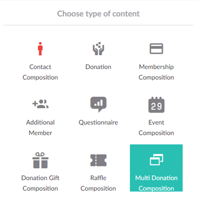Screen dimensions: 197x199
Task: Select the Membership Composition text label
Action: [156, 72]
